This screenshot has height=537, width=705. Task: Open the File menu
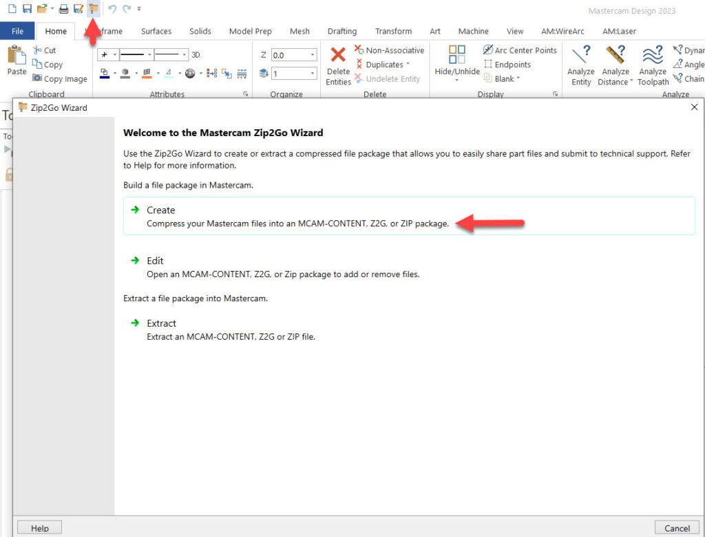[17, 31]
